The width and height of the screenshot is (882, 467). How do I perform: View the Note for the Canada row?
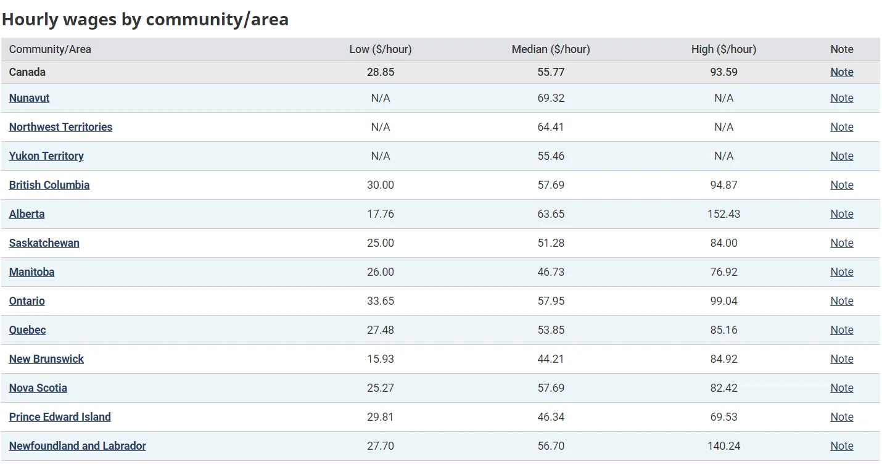point(841,72)
